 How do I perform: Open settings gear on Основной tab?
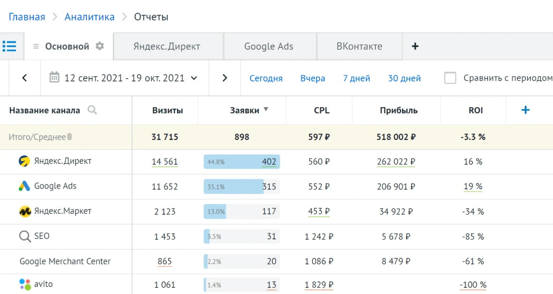[x=99, y=46]
